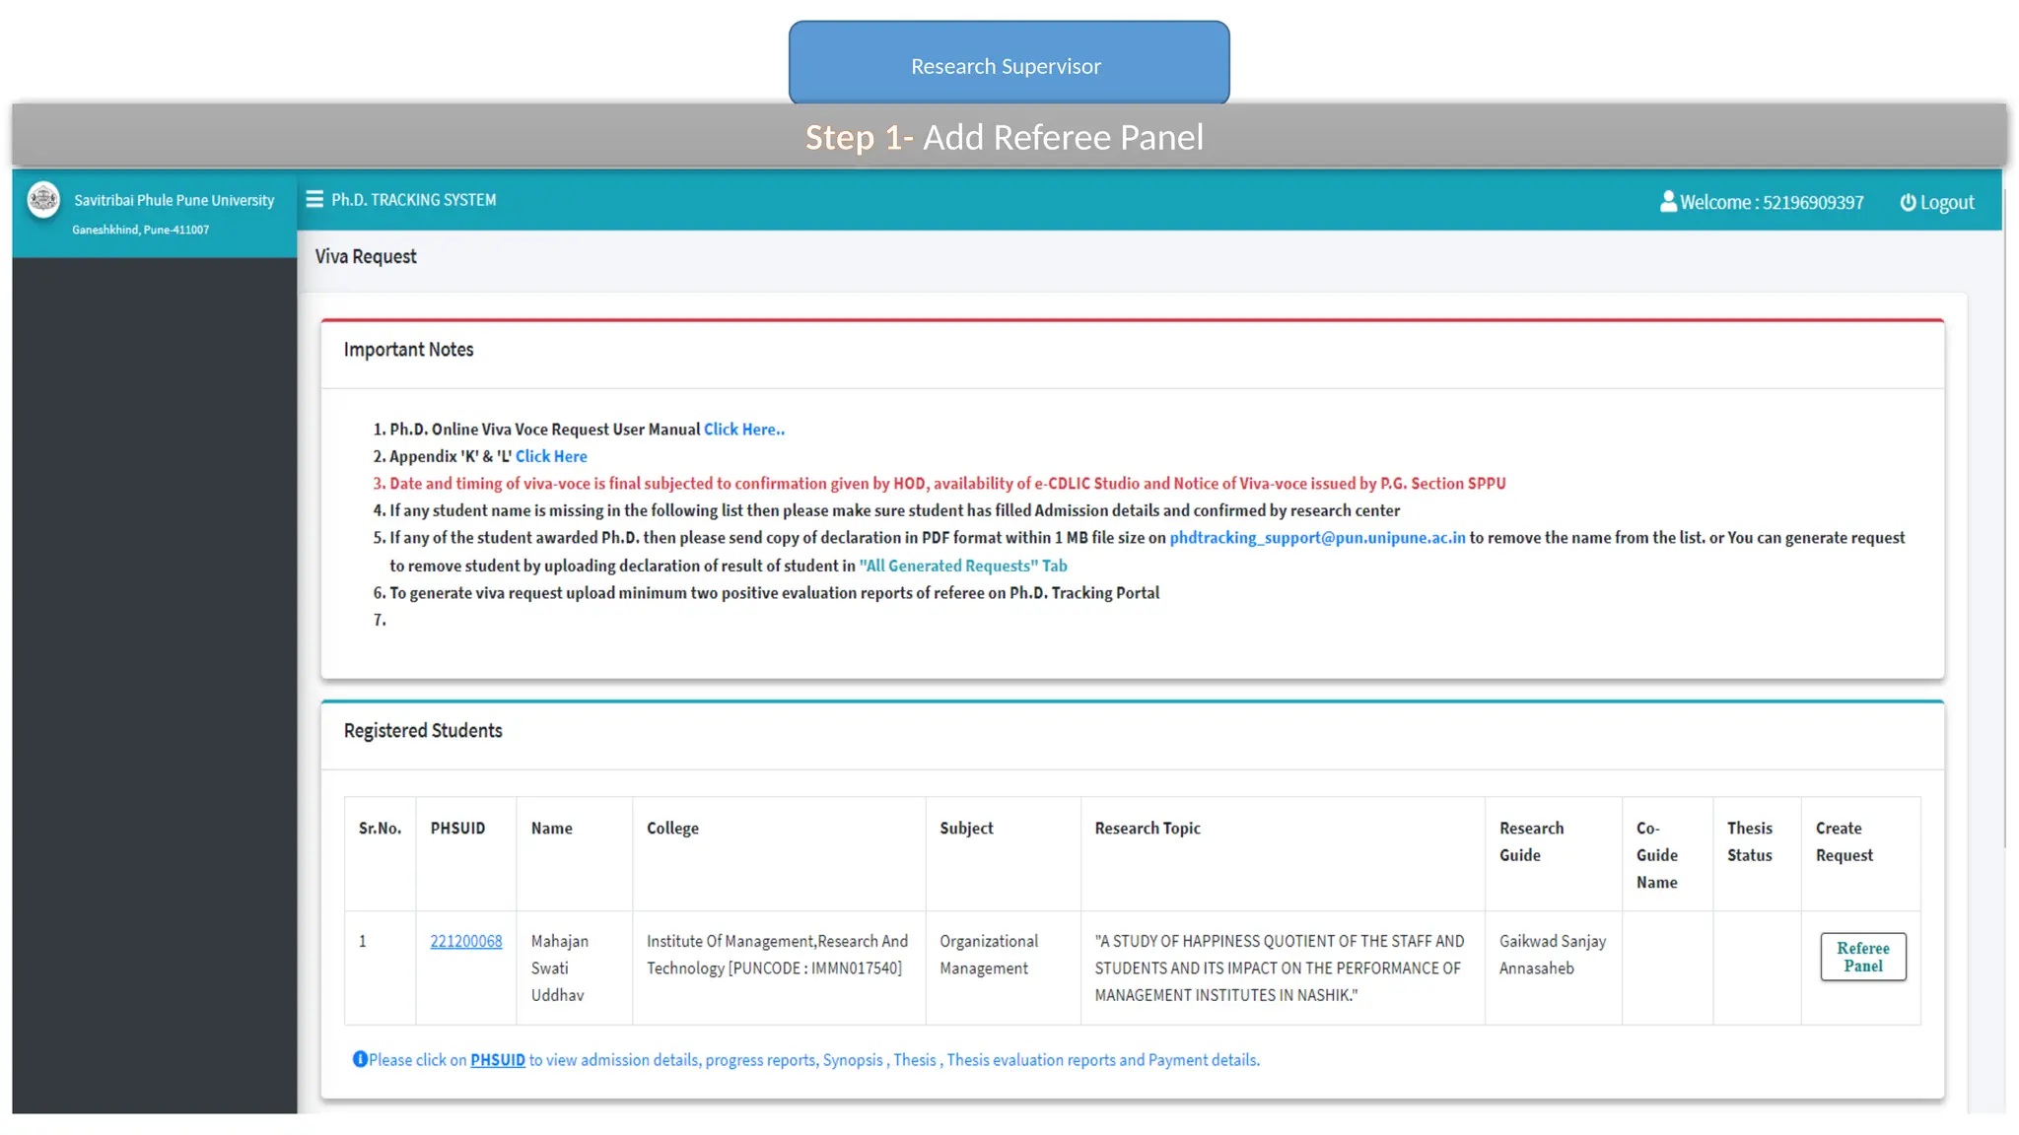This screenshot has height=1135, width=2019.
Task: Open Appendix K & L Click Here link
Action: (x=551, y=456)
